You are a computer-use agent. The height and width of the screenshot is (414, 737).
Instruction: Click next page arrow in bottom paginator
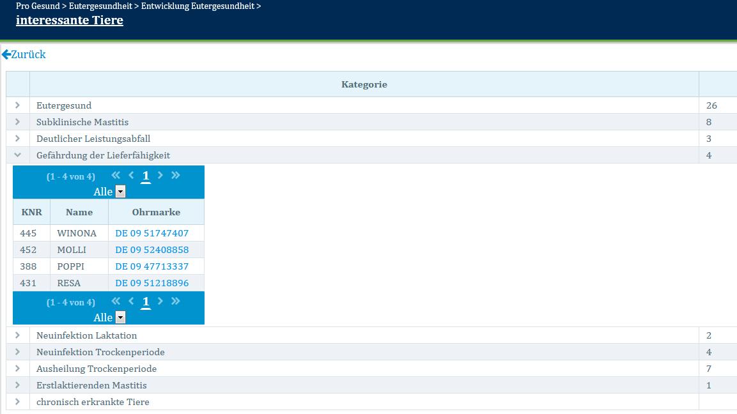click(x=160, y=302)
